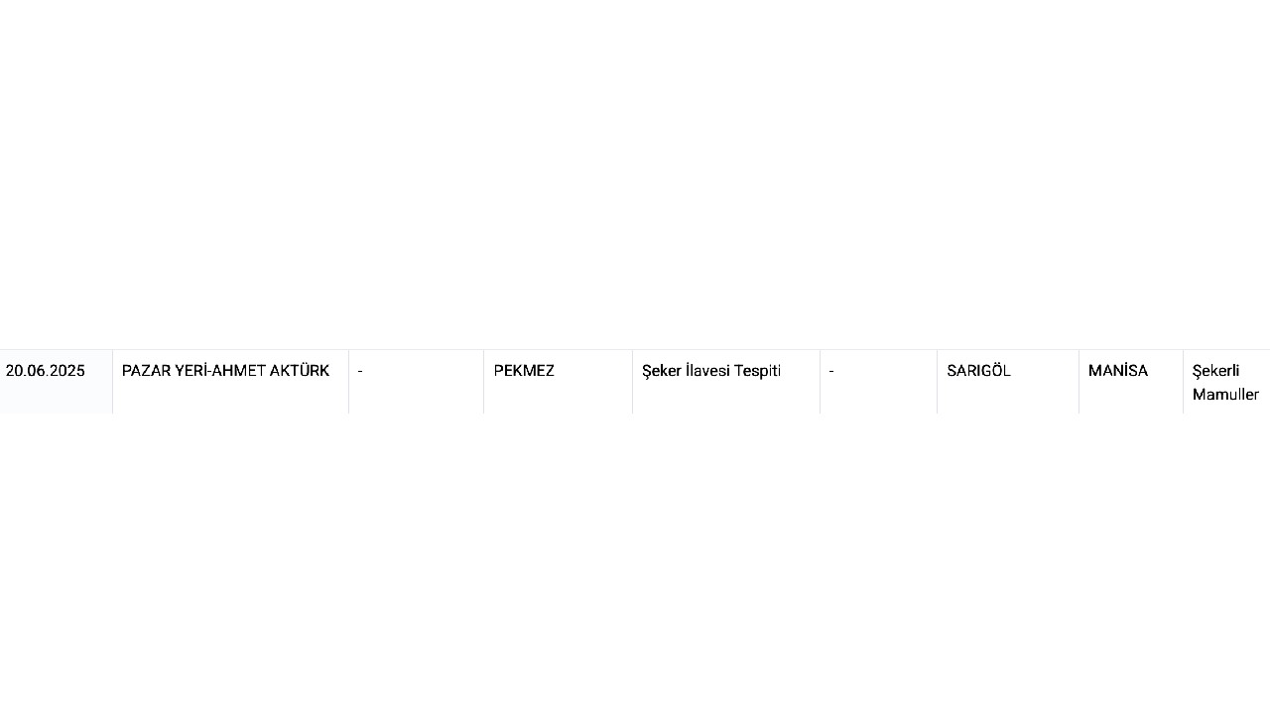
Task: Select the word AHMET in the company cell
Action: coord(238,371)
